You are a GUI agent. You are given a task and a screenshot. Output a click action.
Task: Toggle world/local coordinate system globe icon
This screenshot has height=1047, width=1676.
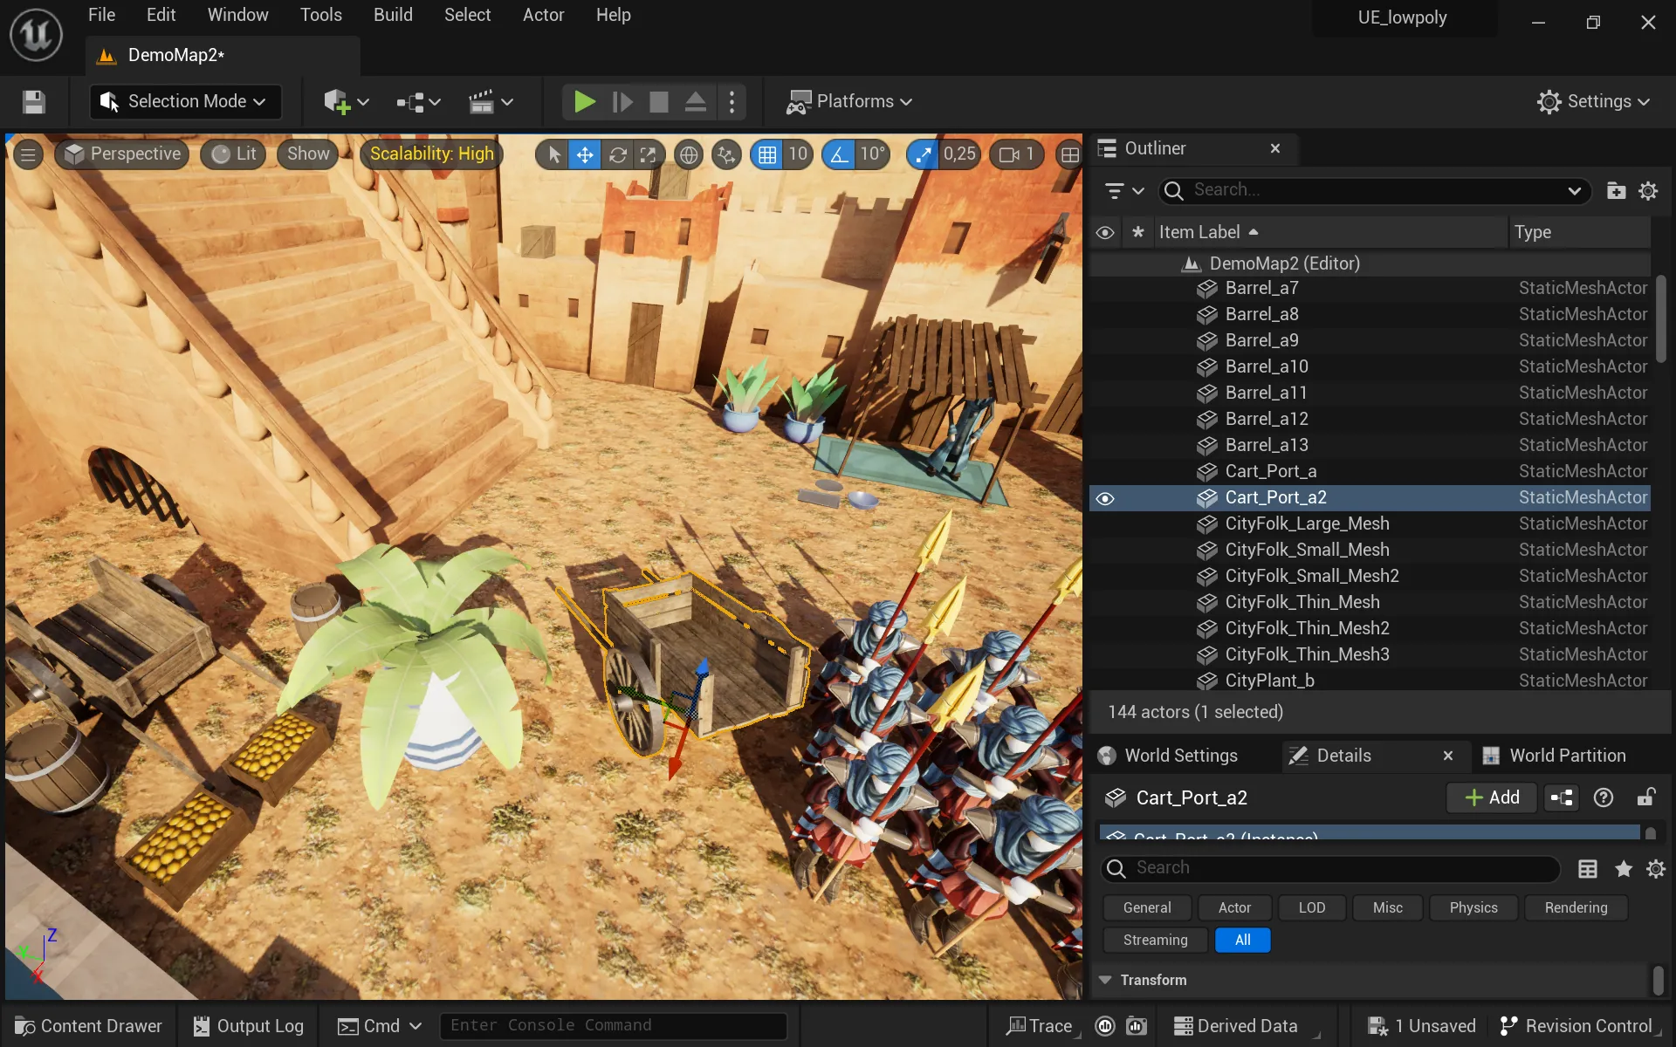pos(689,155)
